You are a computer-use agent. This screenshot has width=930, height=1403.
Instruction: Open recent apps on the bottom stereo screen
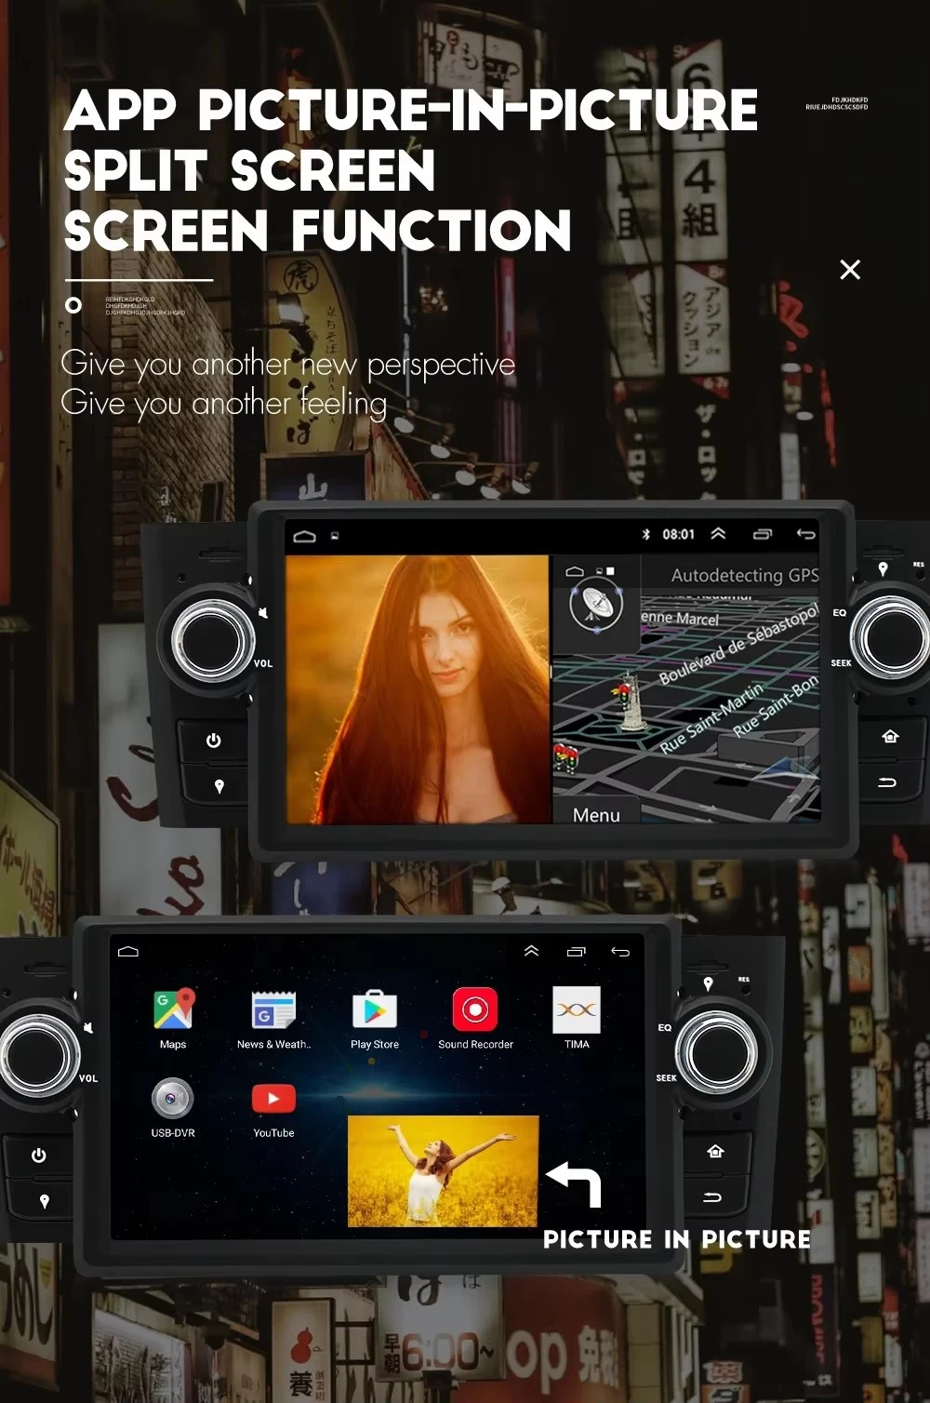(577, 951)
